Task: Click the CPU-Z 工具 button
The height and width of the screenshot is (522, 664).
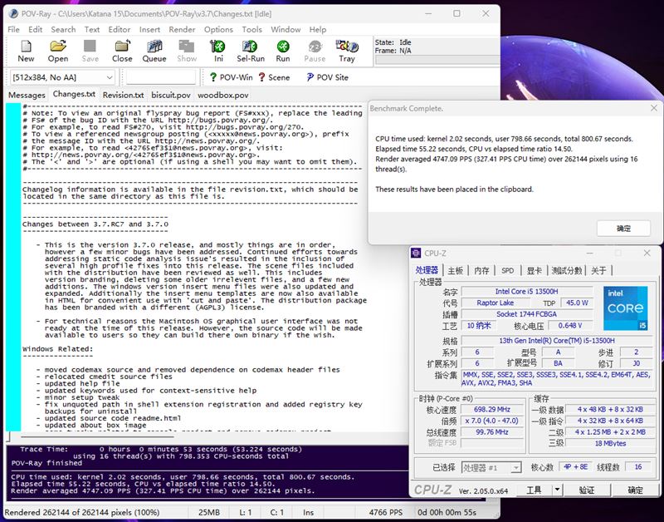Action: click(x=534, y=490)
